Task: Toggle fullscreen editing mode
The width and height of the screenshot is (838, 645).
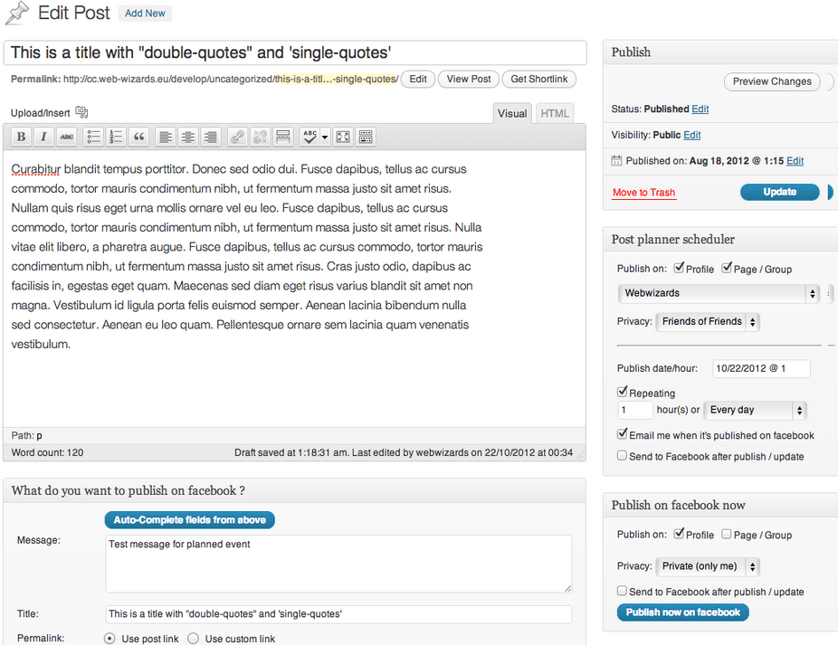Action: pyautogui.click(x=343, y=137)
